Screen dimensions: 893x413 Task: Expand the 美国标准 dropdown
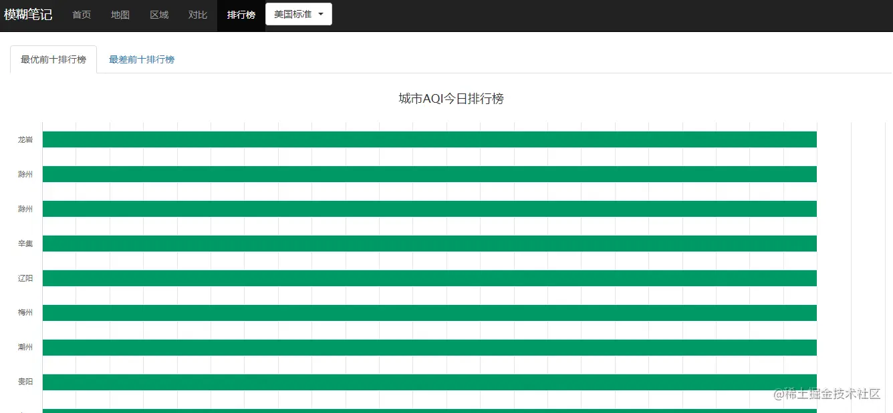pyautogui.click(x=299, y=14)
